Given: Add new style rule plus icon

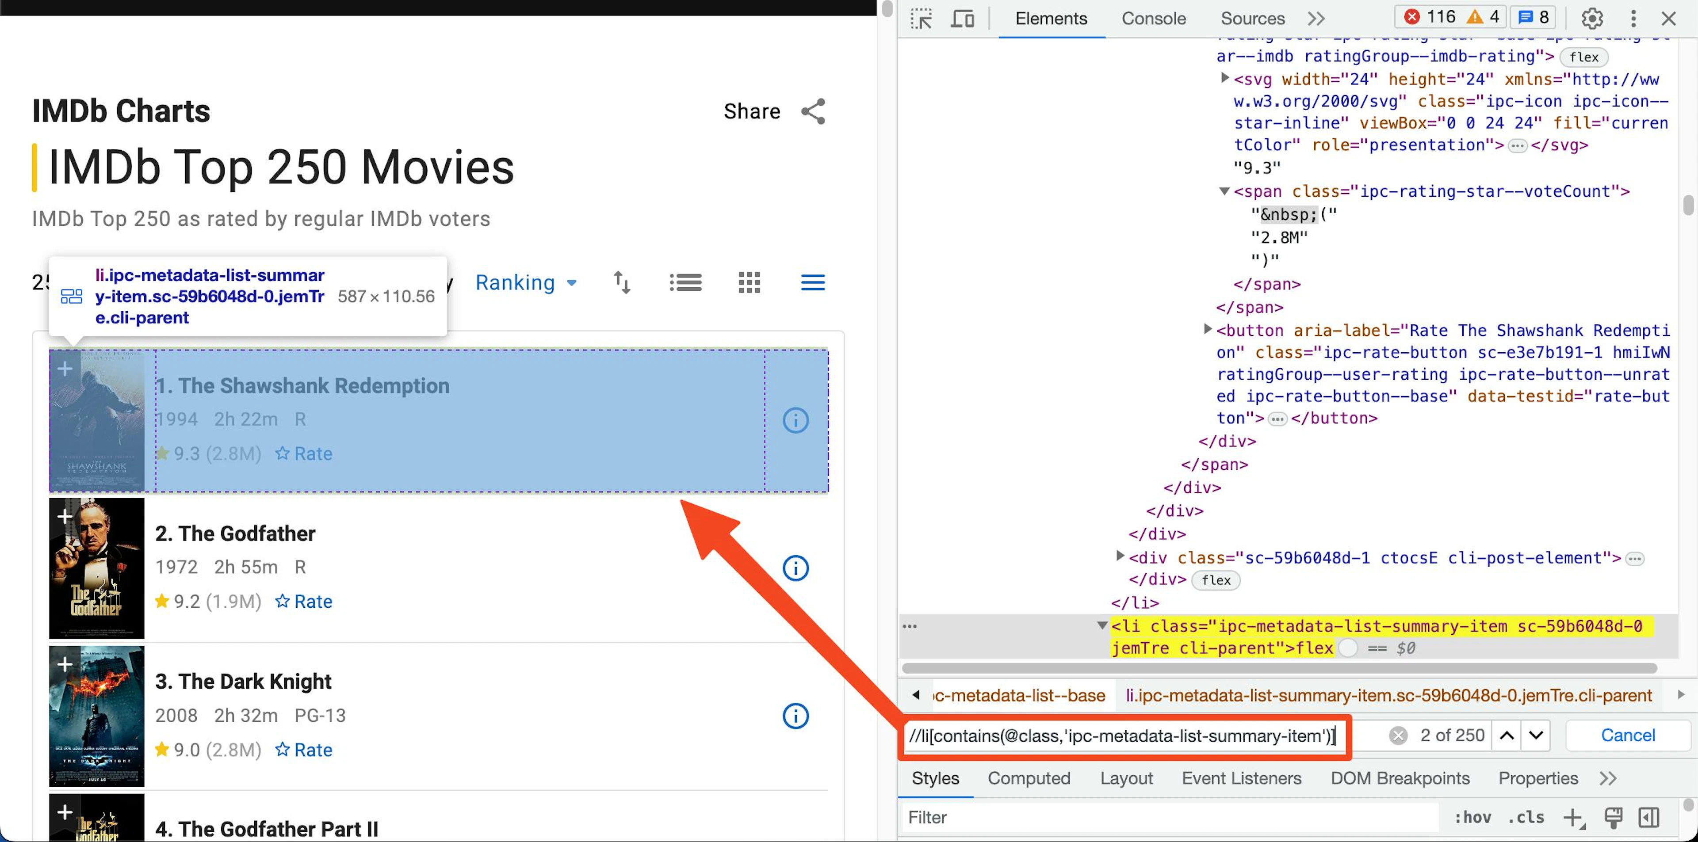Looking at the screenshot, I should coord(1573,818).
